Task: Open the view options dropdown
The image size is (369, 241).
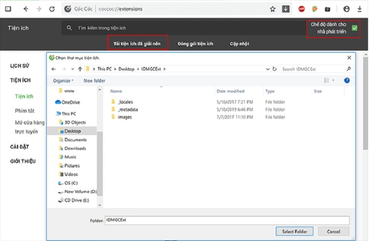Action: pyautogui.click(x=333, y=80)
